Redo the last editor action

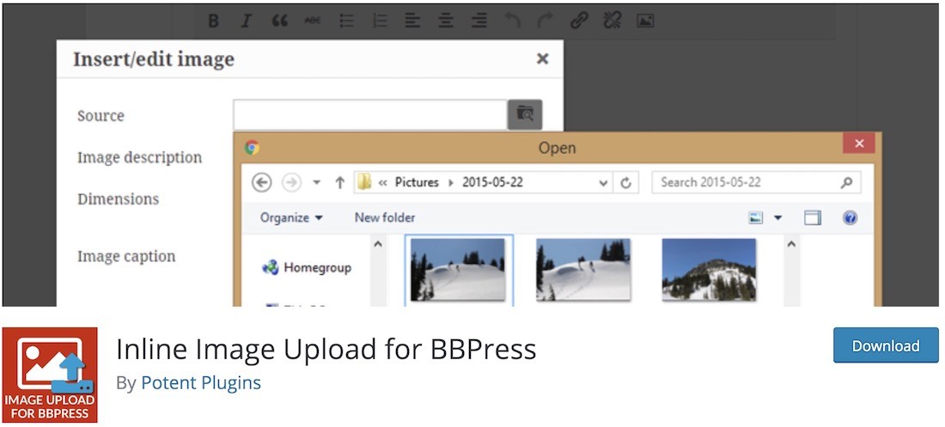click(546, 21)
